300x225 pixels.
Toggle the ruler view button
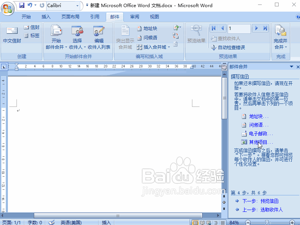click(x=224, y=67)
